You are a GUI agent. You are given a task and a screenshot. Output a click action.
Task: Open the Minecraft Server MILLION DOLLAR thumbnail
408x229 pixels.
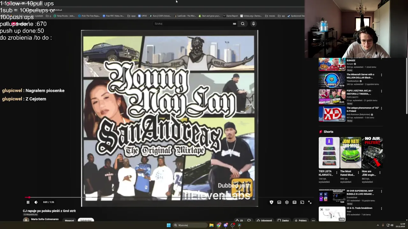pyautogui.click(x=332, y=80)
